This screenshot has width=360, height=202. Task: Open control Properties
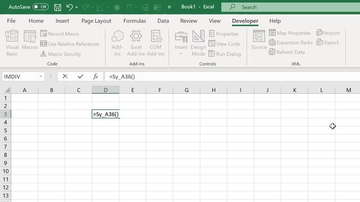click(224, 34)
